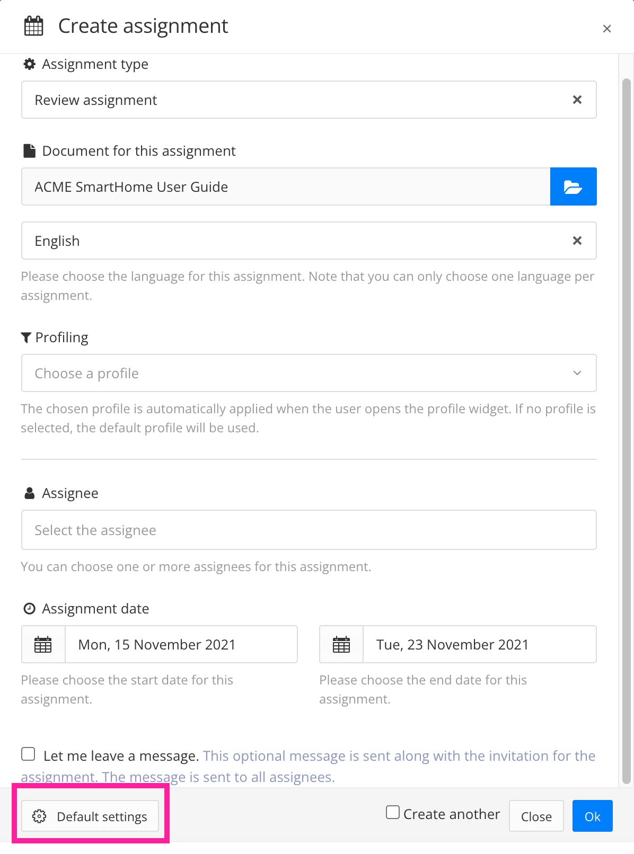The width and height of the screenshot is (634, 854).
Task: Clear the English language selection
Action: (577, 241)
